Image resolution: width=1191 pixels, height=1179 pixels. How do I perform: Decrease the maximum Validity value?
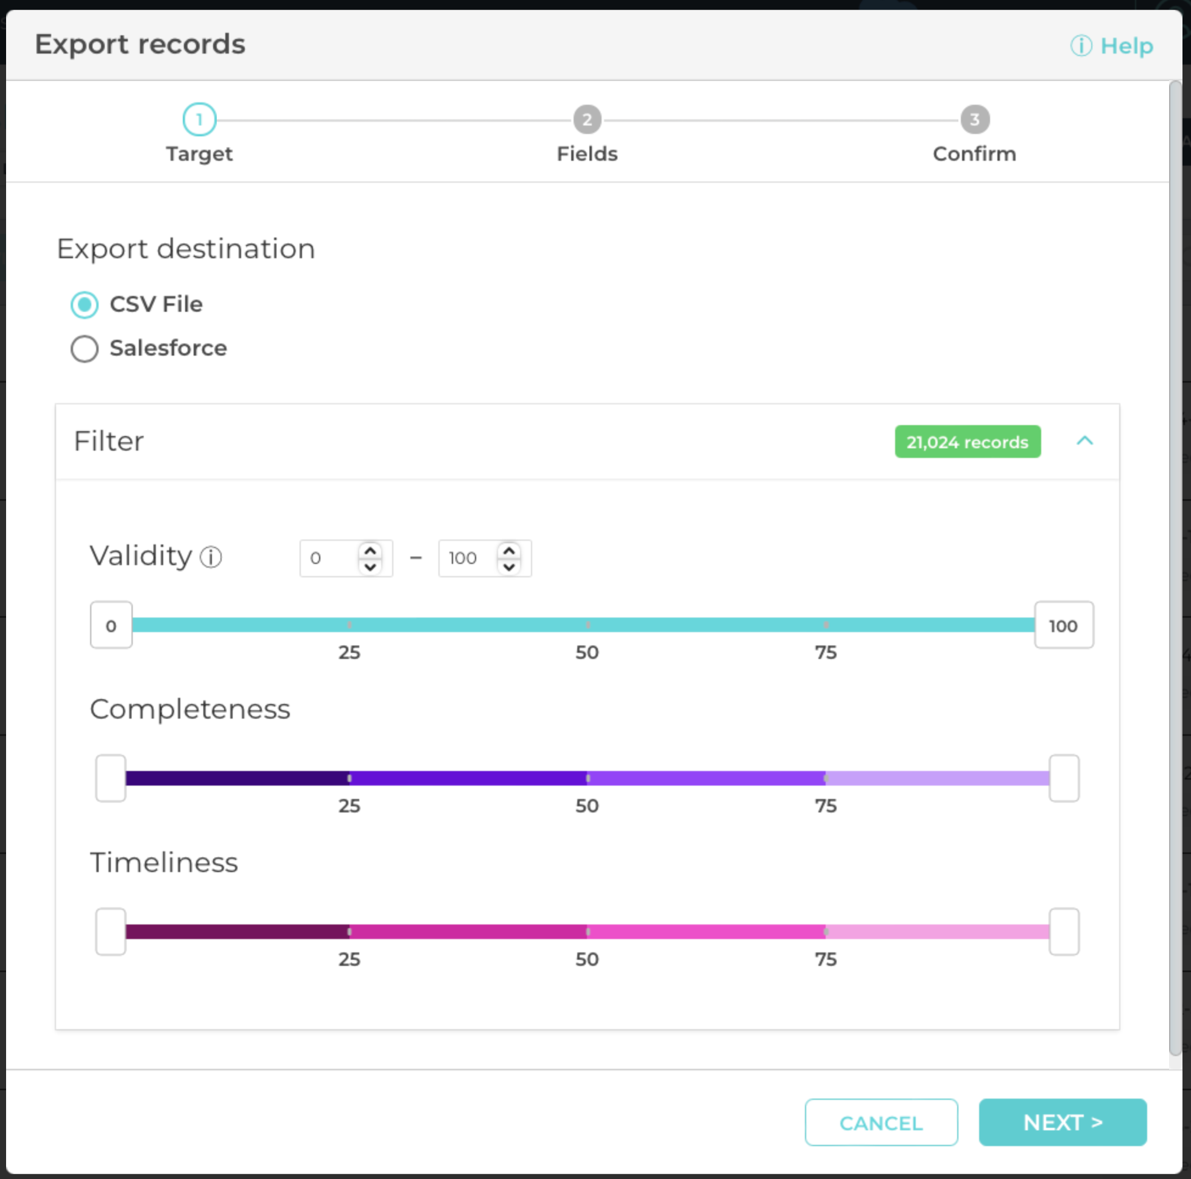(x=509, y=566)
